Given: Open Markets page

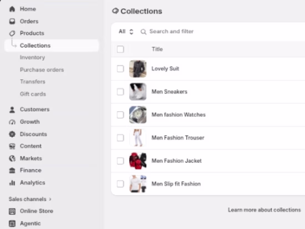Looking at the screenshot, I should [x=31, y=158].
